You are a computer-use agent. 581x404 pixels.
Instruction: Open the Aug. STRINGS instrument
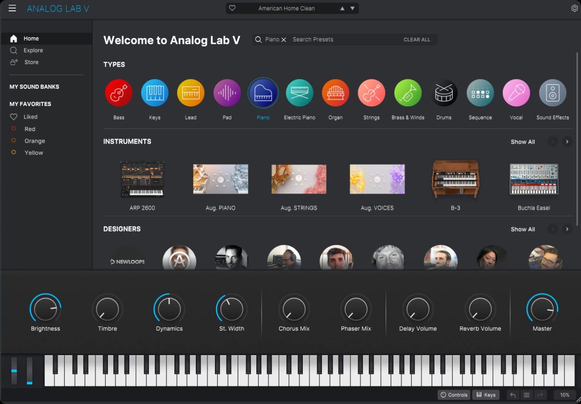pos(299,180)
